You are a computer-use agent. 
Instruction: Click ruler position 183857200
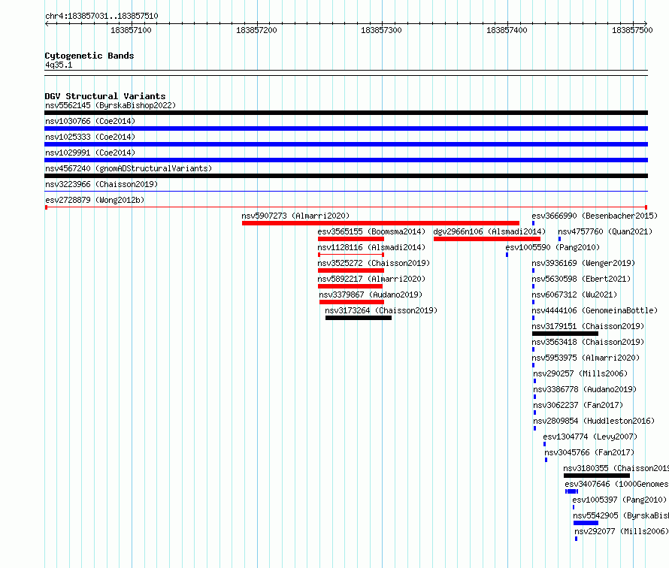(x=256, y=30)
